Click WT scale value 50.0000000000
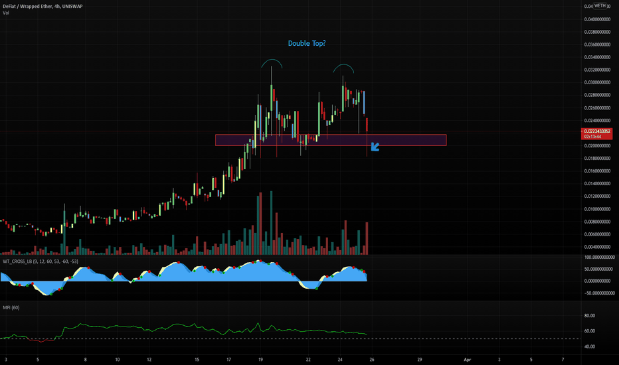The image size is (619, 365). [599, 269]
